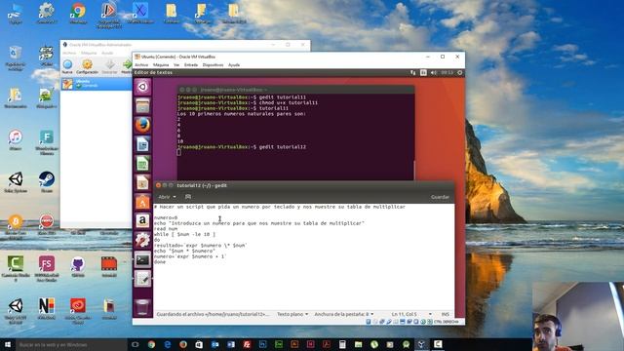Click the new document icon in gedit header

pyautogui.click(x=188, y=197)
